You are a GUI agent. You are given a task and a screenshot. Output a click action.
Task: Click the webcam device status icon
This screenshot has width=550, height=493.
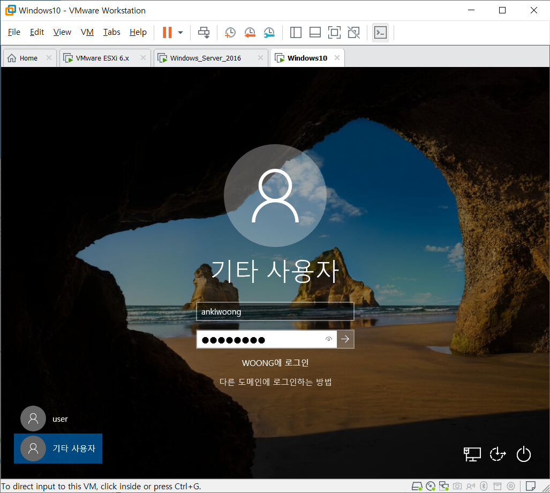pos(511,487)
